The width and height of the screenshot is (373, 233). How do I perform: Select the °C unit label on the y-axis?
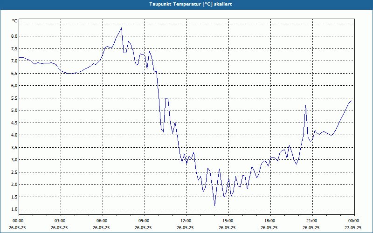(x=15, y=21)
